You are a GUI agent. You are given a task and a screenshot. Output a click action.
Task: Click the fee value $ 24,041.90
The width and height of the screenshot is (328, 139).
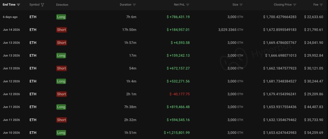tap(313, 43)
